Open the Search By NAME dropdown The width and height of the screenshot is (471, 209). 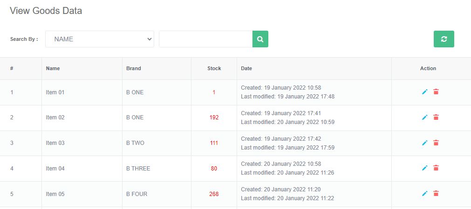pyautogui.click(x=100, y=39)
